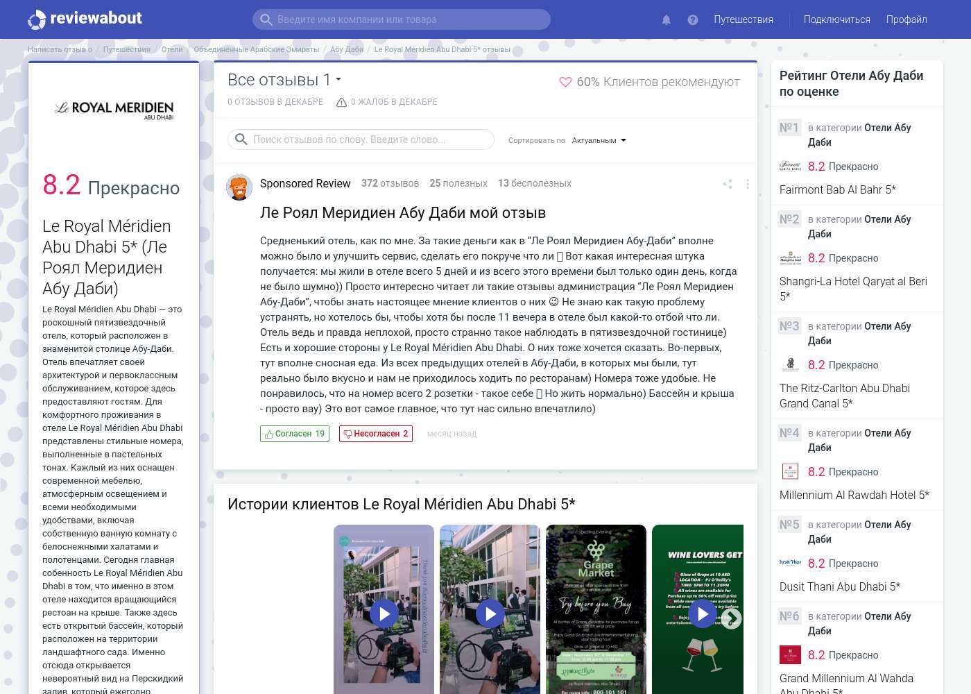Focus the company or product search field

[x=402, y=19]
